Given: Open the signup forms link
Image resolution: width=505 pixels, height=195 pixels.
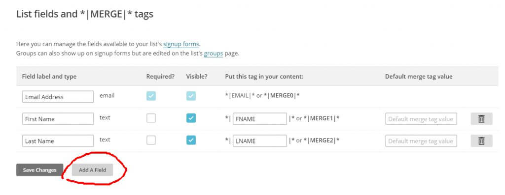Looking at the screenshot, I should [x=181, y=44].
